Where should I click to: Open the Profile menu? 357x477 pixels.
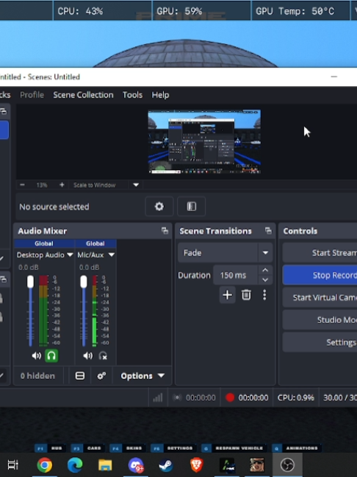point(32,95)
